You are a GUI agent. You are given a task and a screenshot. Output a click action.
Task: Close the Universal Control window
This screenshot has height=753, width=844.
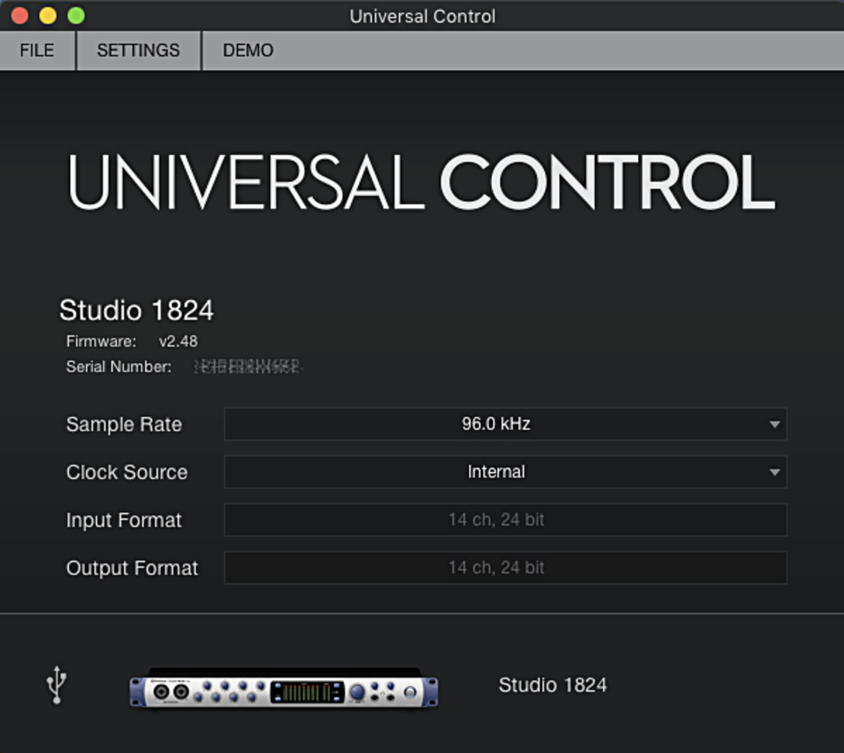(20, 16)
